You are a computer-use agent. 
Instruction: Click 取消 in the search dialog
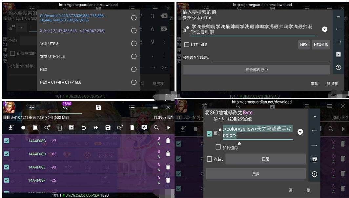click(x=315, y=84)
